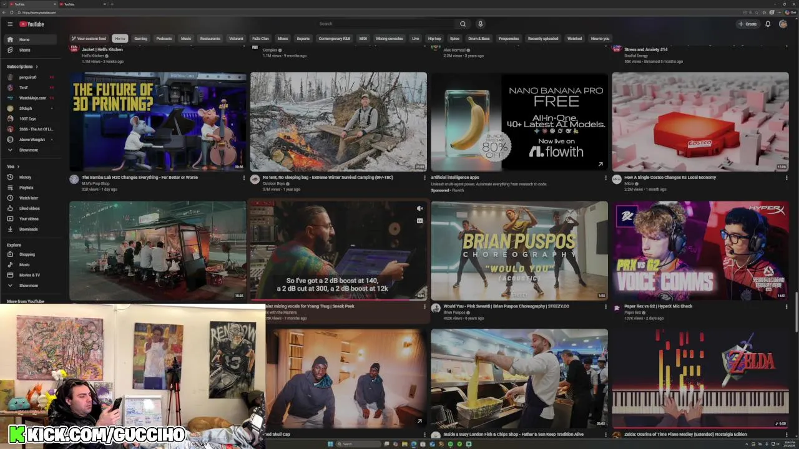Expand the Subscriptions Show more list

[30, 150]
